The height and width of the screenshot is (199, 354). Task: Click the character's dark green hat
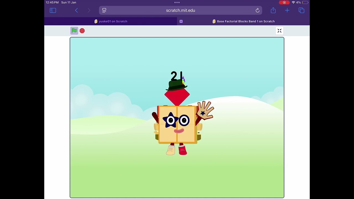176,85
